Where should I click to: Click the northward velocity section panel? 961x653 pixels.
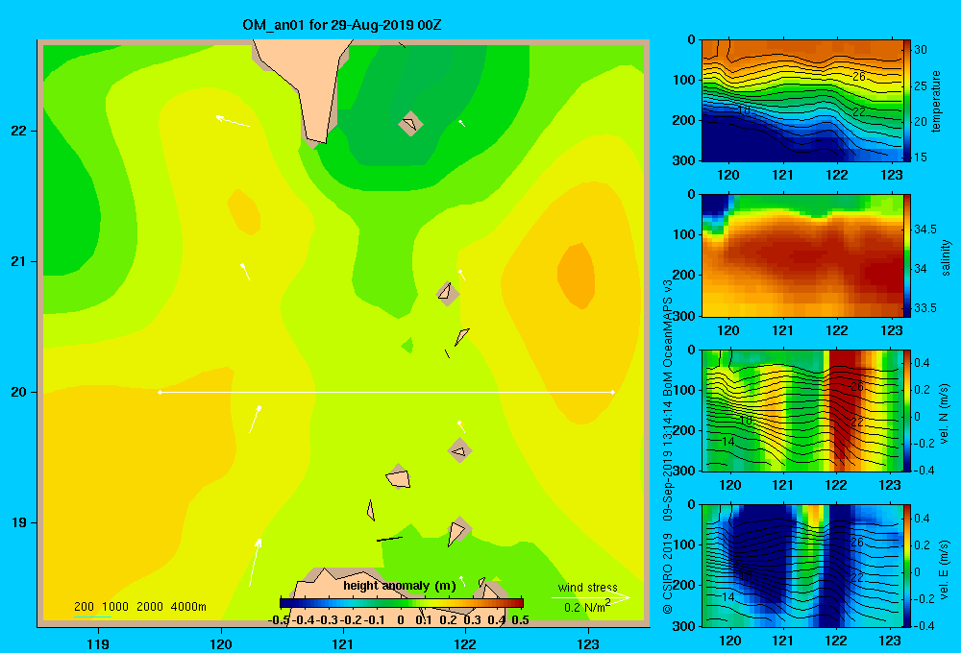coord(801,410)
